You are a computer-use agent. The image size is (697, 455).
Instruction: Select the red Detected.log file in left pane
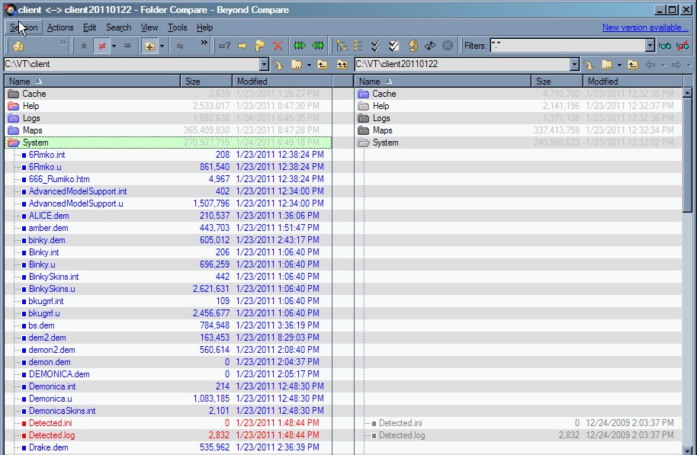pos(52,435)
